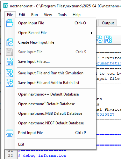Open the Edit menu
121x159 pixels.
22,15
